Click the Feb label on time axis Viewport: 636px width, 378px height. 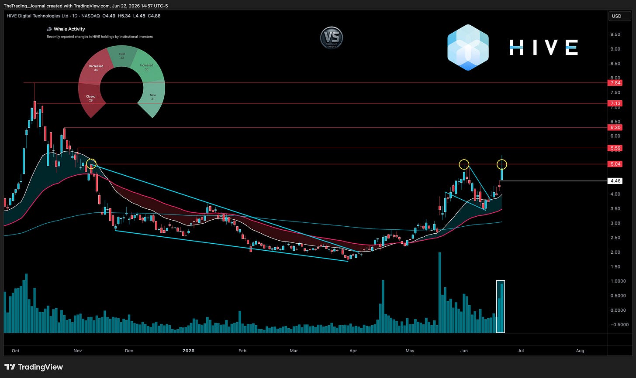pyautogui.click(x=242, y=351)
